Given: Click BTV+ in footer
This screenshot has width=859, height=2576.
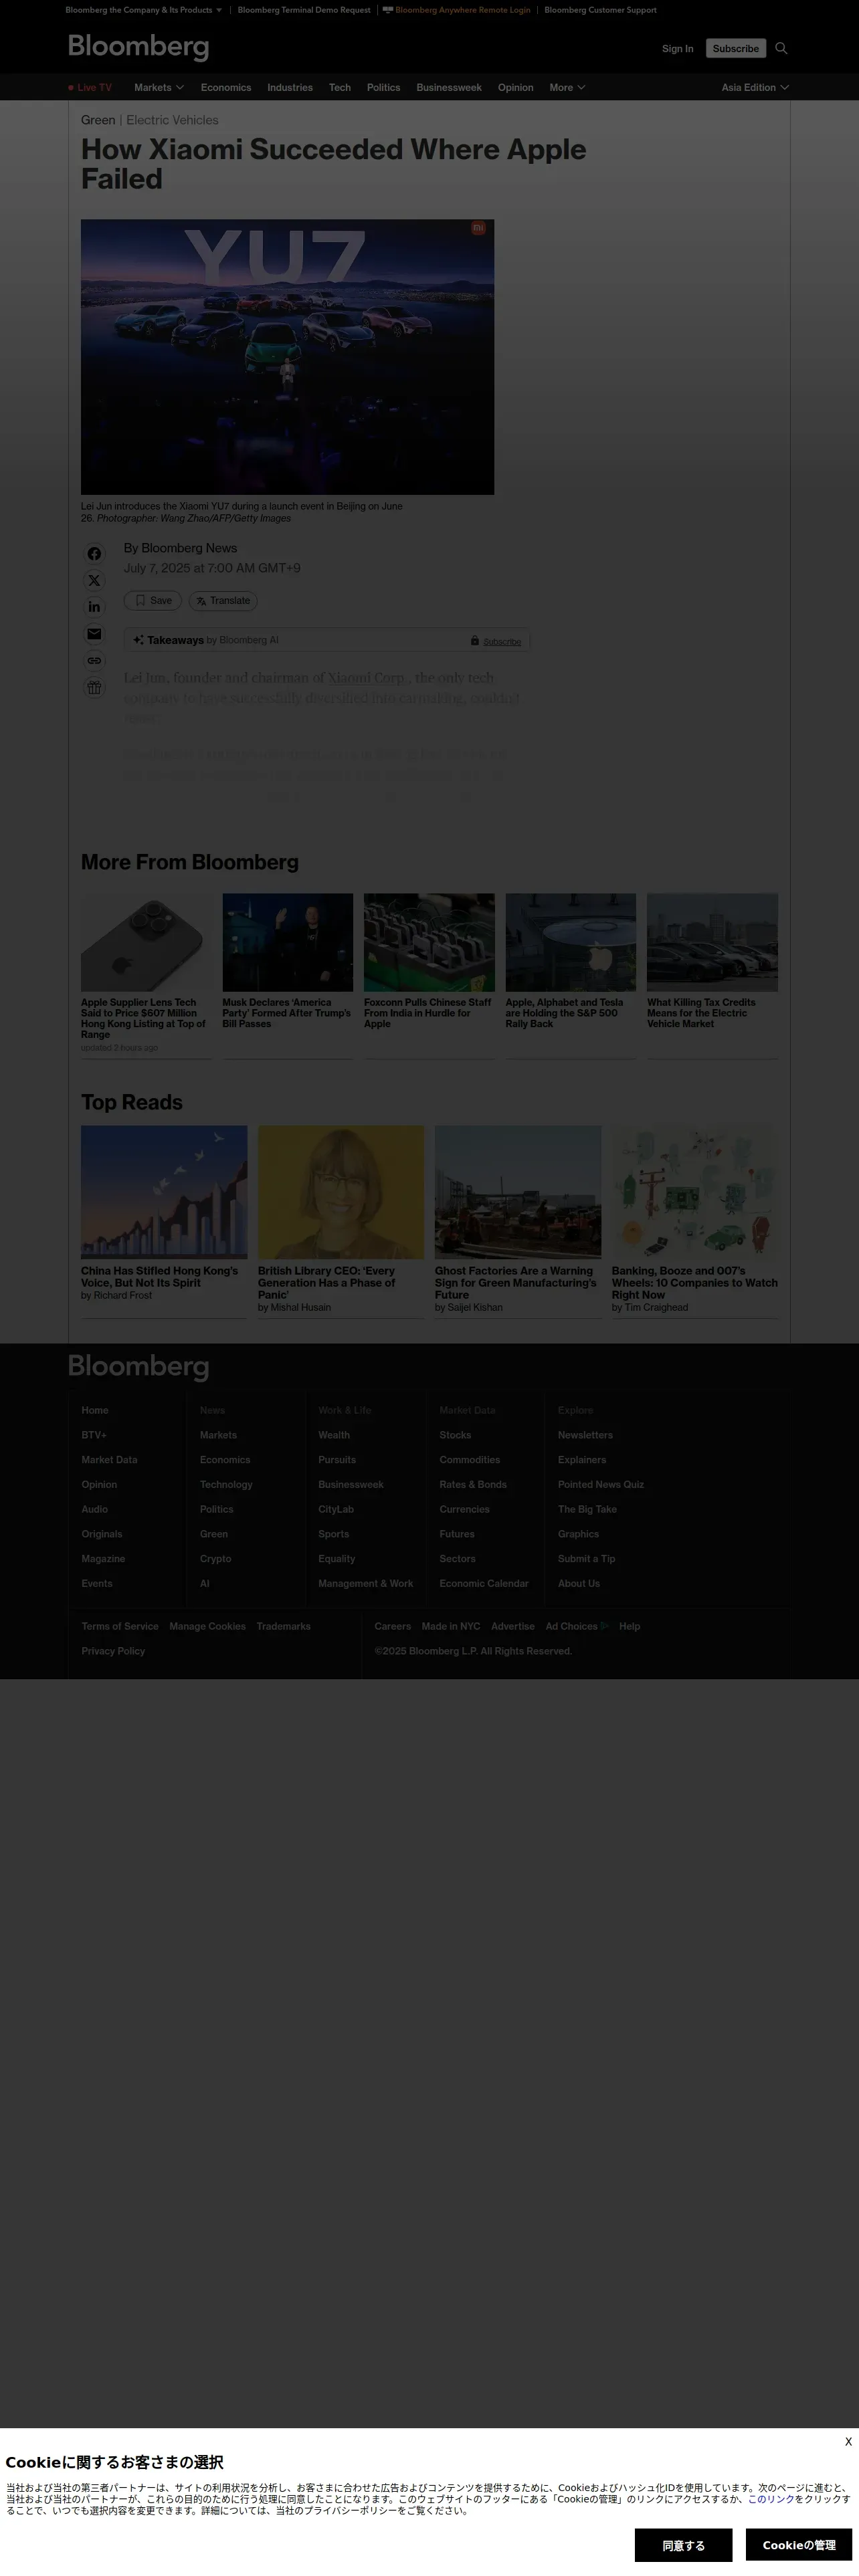Looking at the screenshot, I should (x=94, y=1435).
